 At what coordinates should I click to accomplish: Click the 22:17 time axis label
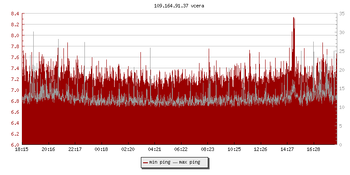point(75,150)
